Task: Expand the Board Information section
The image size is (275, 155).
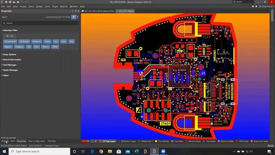Action: tap(12, 59)
